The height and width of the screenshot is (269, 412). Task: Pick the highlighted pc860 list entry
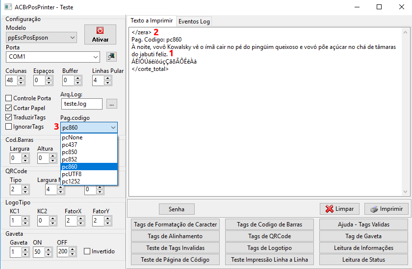click(89, 167)
